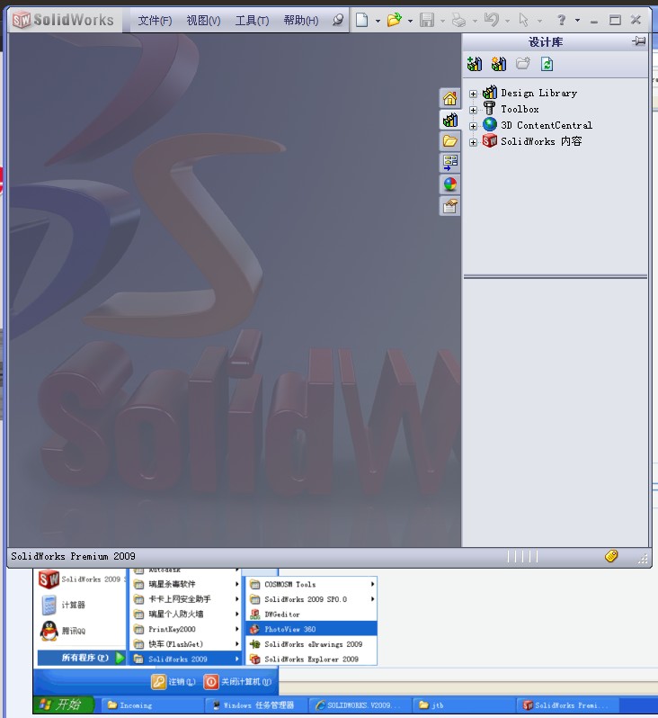Click the SolidWorks Premium 2009 status text
658x718 pixels.
click(73, 556)
